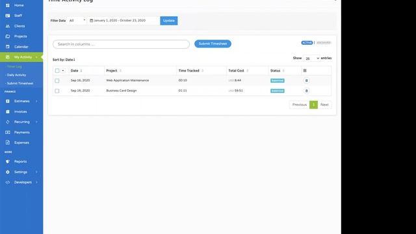Image resolution: width=416 pixels, height=234 pixels.
Task: Delete the Business Card Design entry
Action: pyautogui.click(x=306, y=91)
